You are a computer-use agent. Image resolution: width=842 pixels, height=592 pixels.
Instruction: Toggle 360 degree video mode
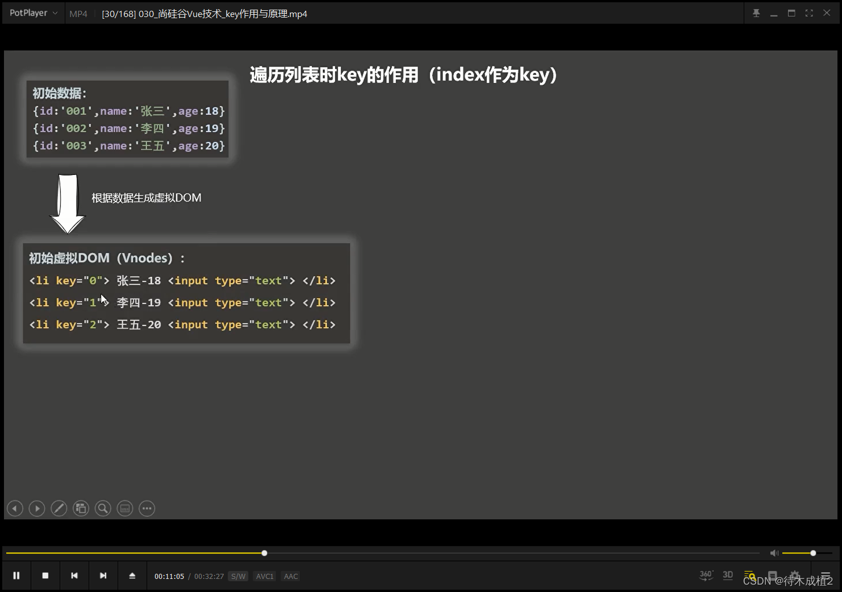pos(706,576)
